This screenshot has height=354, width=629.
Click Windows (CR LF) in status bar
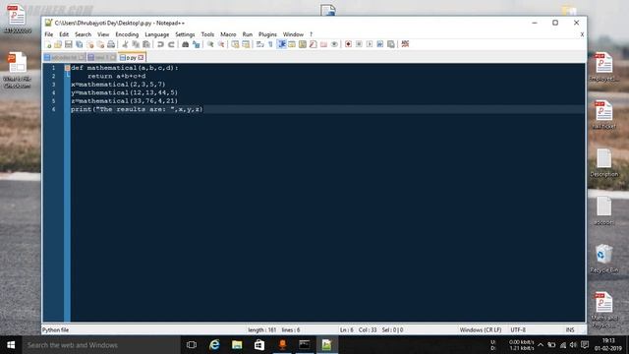(481, 330)
